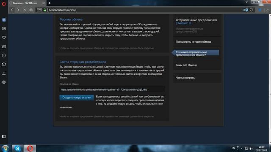Open downloads icon in sidebar
271x152 pixels.
click(4, 73)
